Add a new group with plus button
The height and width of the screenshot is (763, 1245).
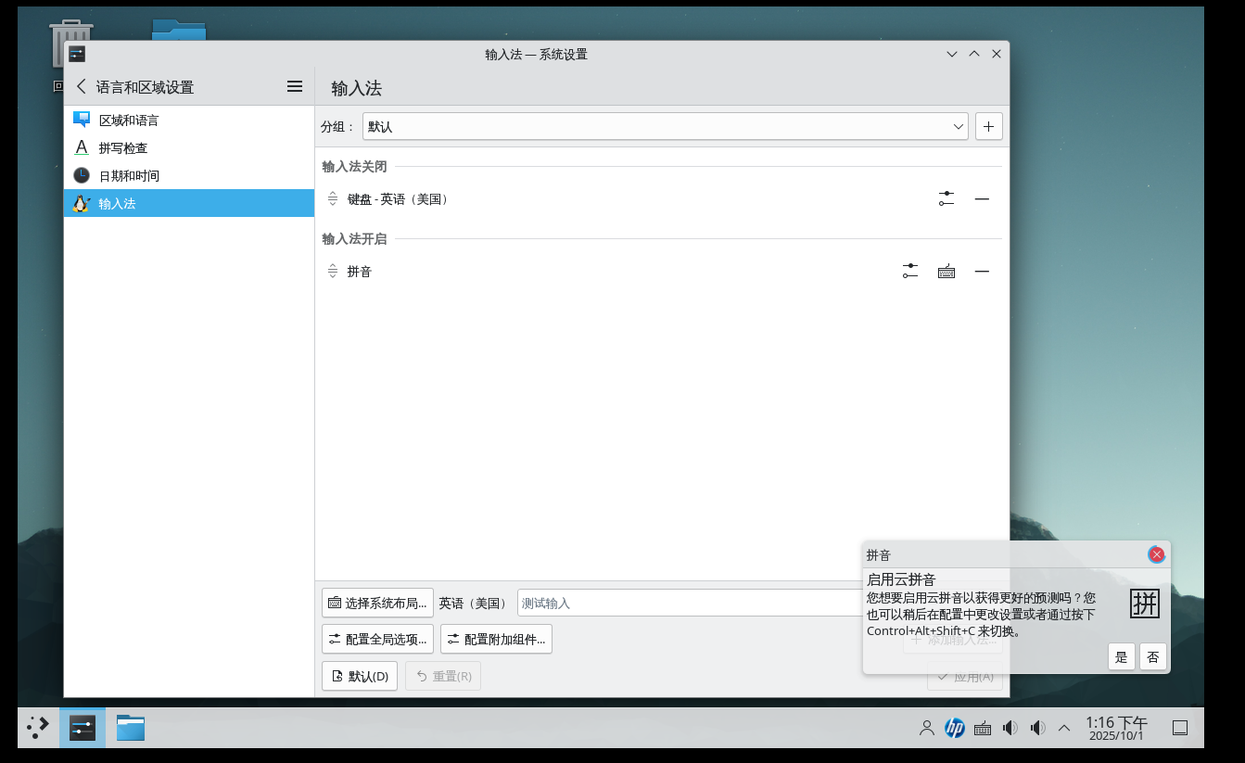tap(988, 126)
